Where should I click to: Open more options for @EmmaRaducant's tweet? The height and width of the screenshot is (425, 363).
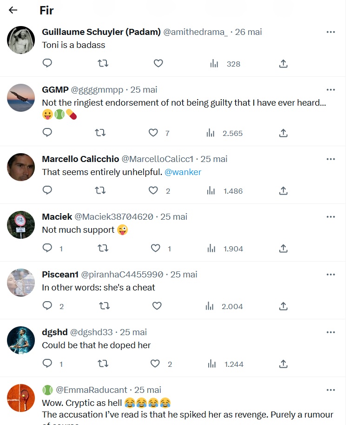[x=330, y=390]
